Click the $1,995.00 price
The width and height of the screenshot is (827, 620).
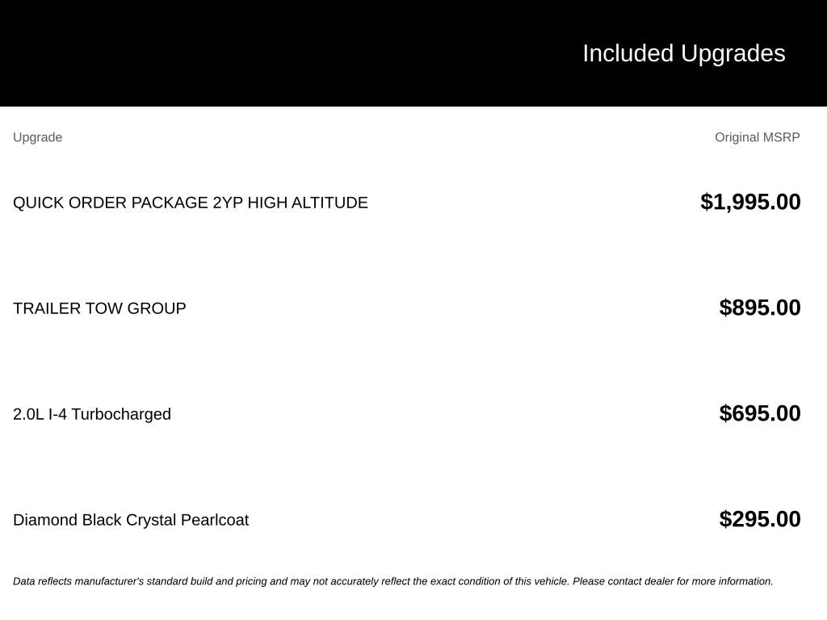click(x=750, y=202)
